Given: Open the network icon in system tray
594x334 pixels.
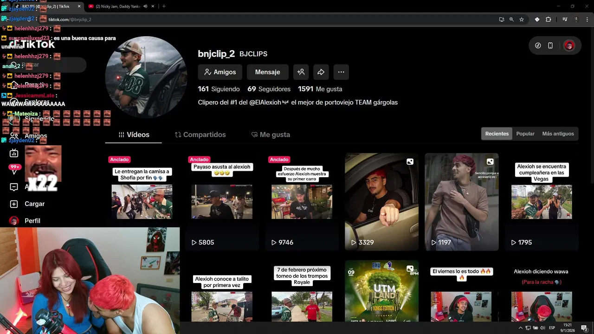Looking at the screenshot, I should click(528, 328).
